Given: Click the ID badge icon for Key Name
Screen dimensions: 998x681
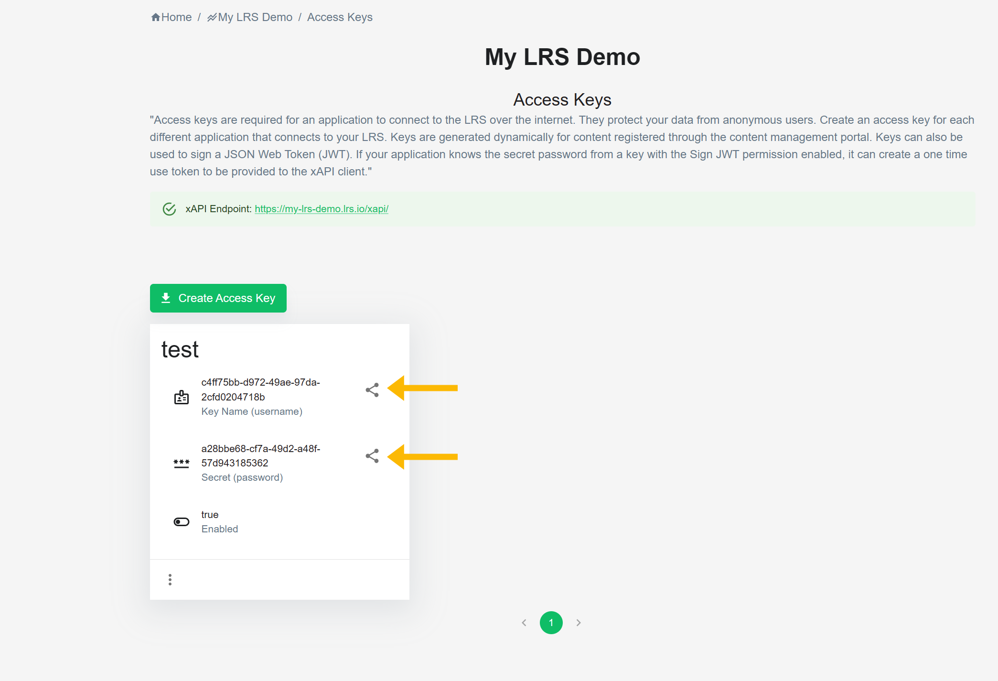Looking at the screenshot, I should pos(181,397).
